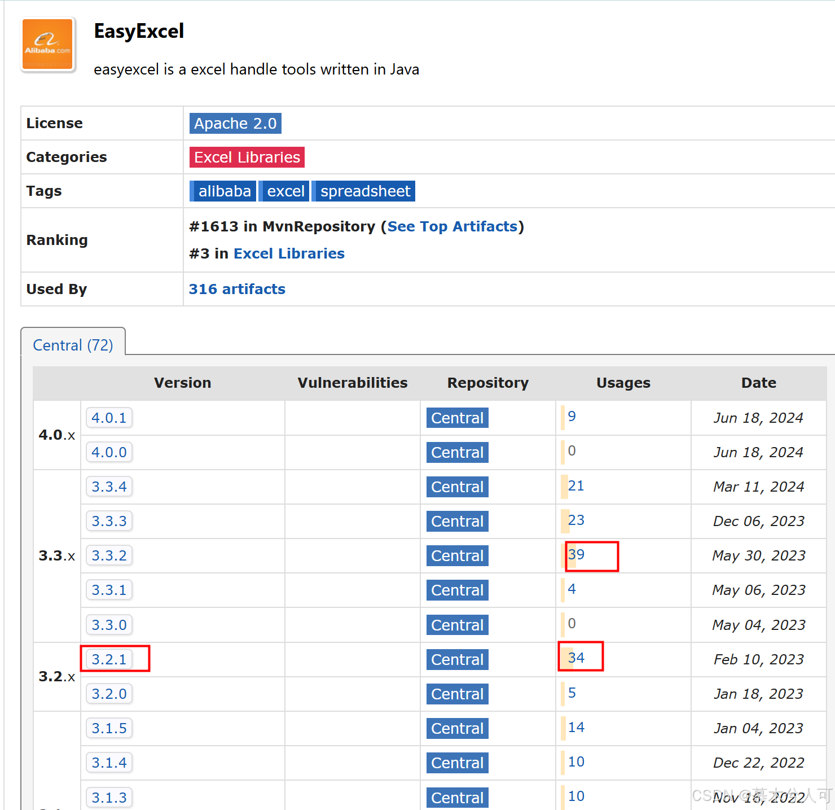Click Central repository badge for 4.0.1
835x810 pixels.
click(x=457, y=418)
